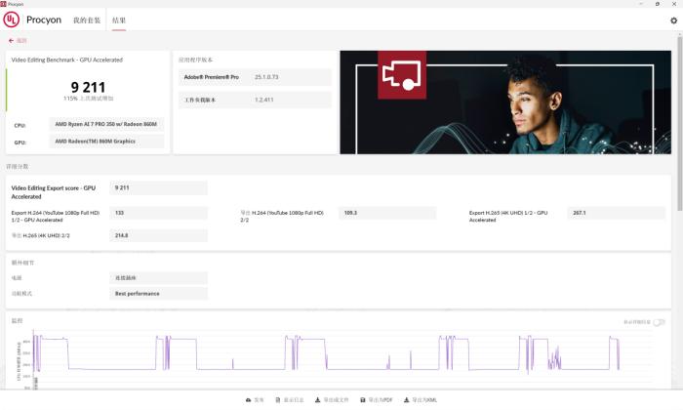Click the red presentation icon on banner
Screen dimensions: 683x410
[x=402, y=75]
